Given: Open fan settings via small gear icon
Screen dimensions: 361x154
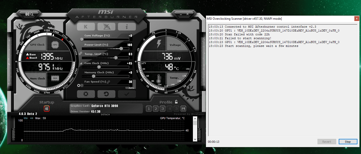Looking at the screenshot, I should [x=79, y=86].
